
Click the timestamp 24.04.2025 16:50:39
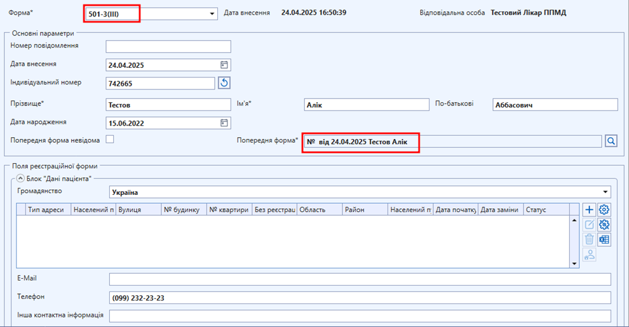pos(314,13)
